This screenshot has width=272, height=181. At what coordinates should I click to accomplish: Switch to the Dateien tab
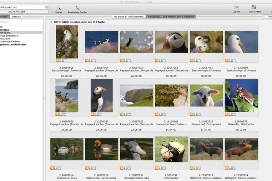pos(16,17)
